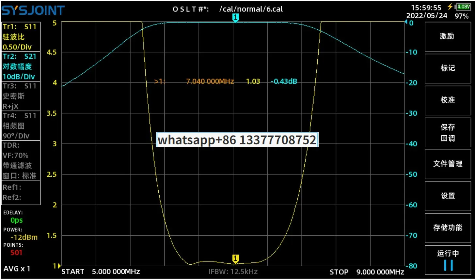Image resolution: width=475 pixels, height=279 pixels.
Task: Change Tr4 format 相频图
Action: pos(14,126)
